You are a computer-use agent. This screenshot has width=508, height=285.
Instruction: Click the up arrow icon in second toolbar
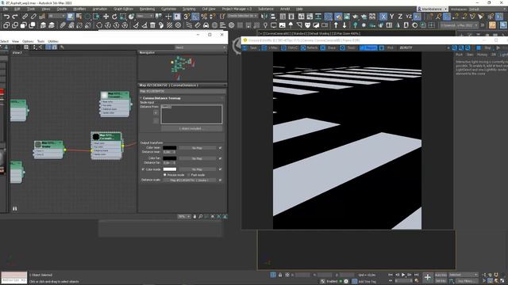click(336, 25)
